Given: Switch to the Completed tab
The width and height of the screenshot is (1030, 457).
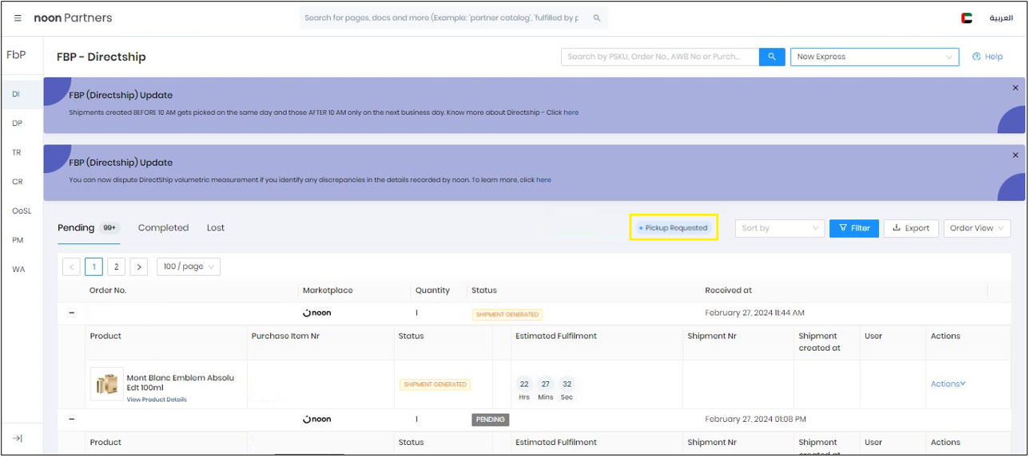Looking at the screenshot, I should (x=163, y=227).
